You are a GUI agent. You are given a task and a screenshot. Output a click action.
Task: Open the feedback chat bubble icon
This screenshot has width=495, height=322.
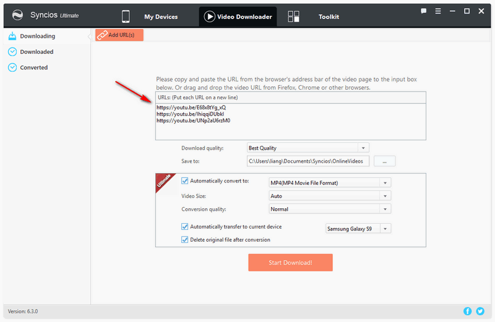coord(423,11)
